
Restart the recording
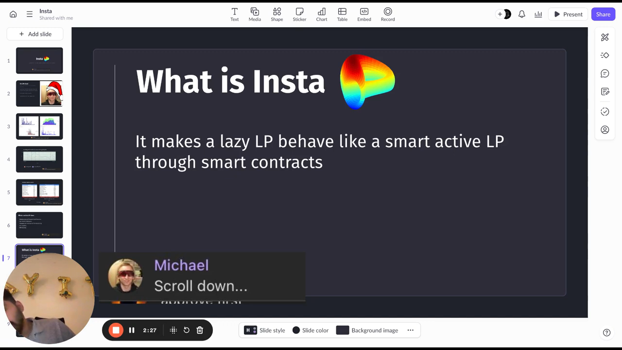[187, 330]
